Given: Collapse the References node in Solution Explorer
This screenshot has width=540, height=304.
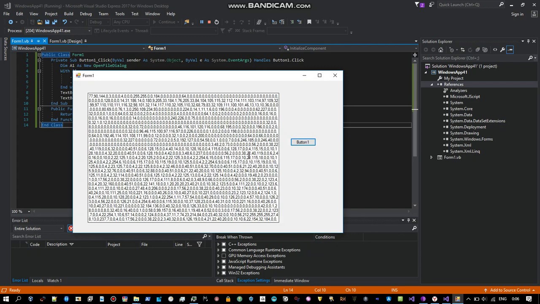Looking at the screenshot, I should [431, 84].
